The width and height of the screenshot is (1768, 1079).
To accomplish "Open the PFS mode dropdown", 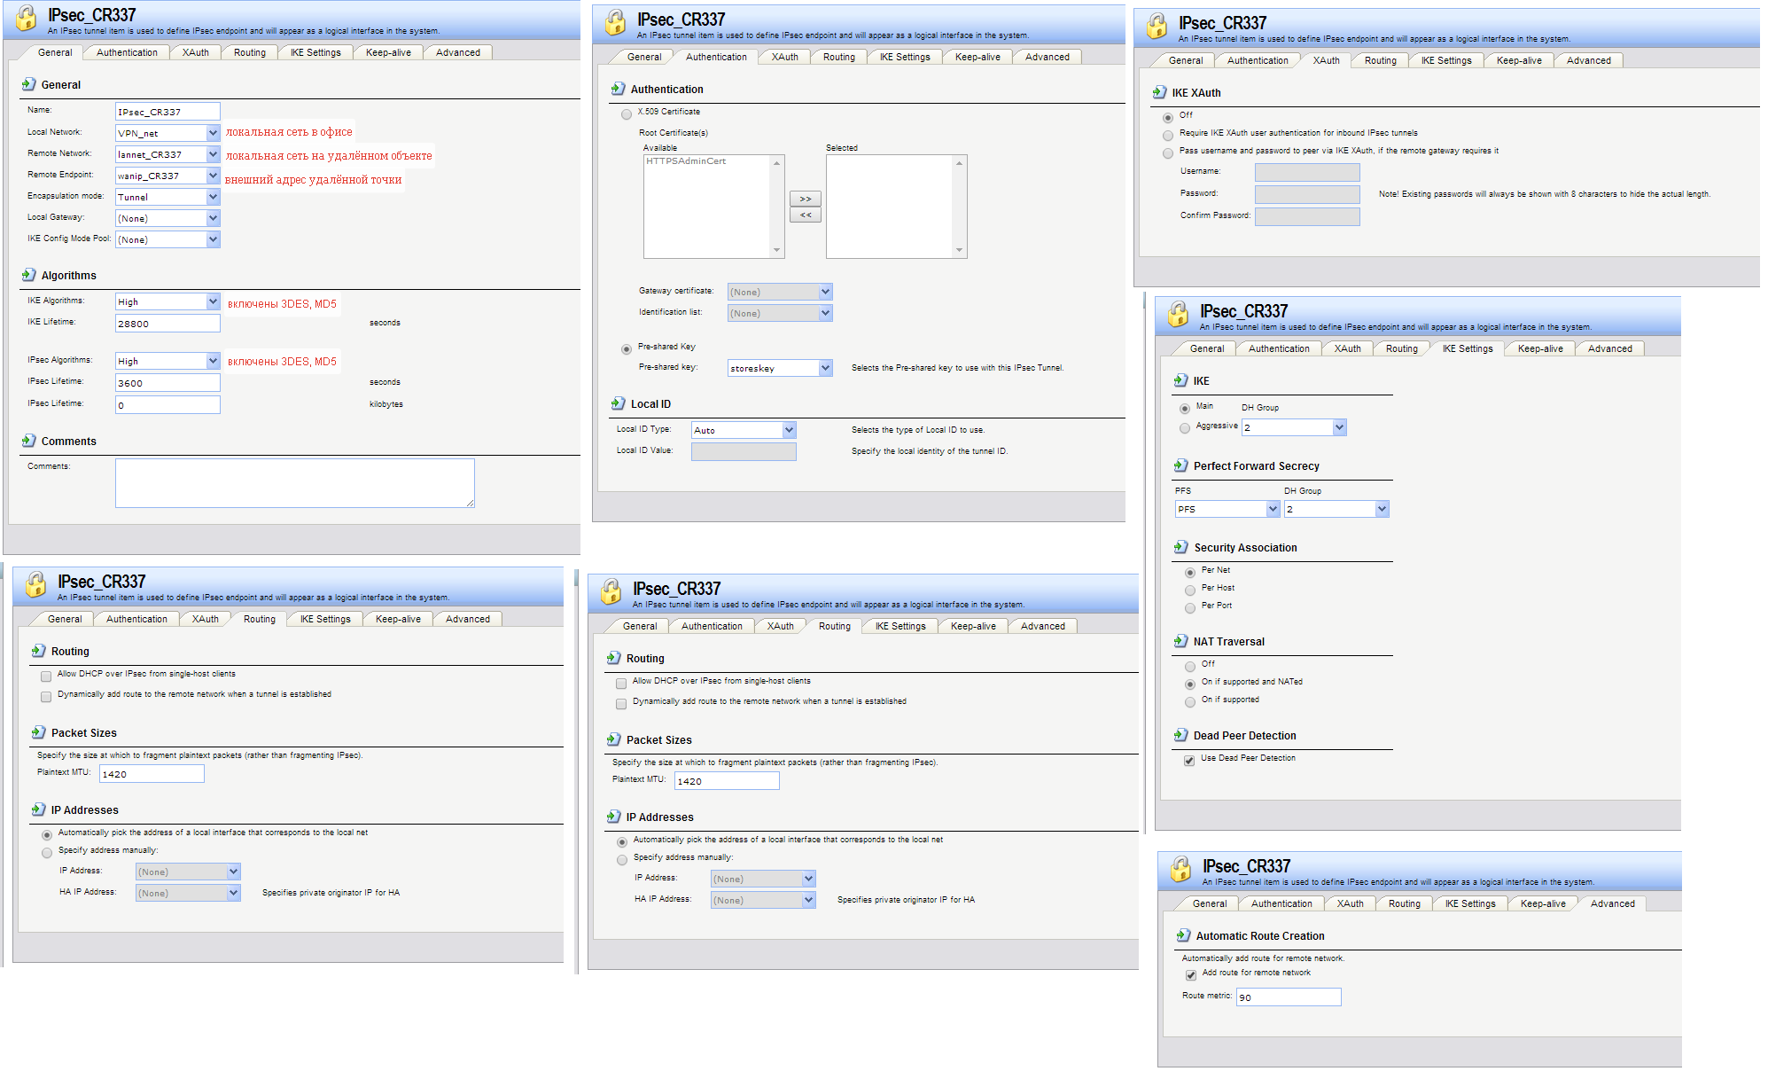I will pyautogui.click(x=1273, y=509).
